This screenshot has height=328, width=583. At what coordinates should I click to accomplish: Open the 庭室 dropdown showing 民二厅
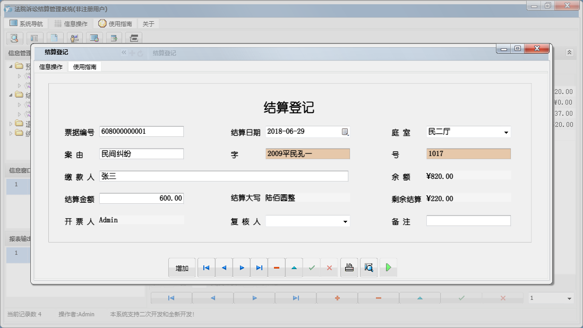point(507,131)
